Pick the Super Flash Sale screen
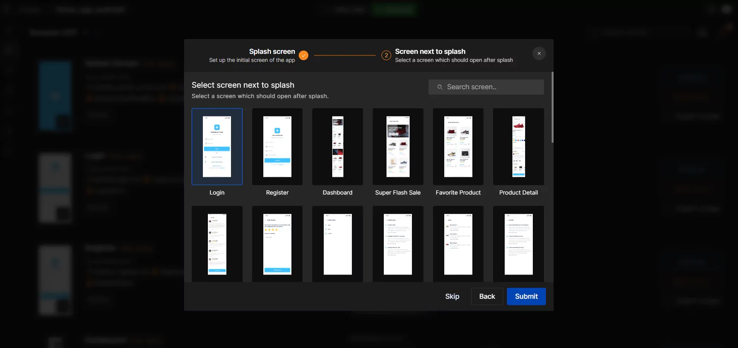This screenshot has width=738, height=348. [397, 147]
